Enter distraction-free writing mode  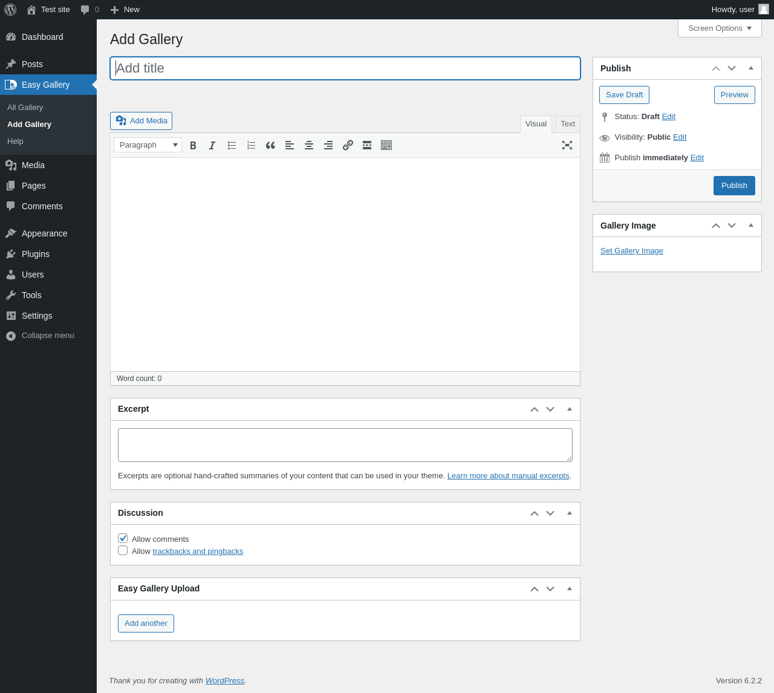tap(567, 145)
